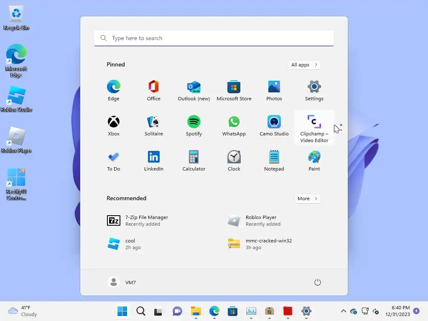Click the Type here to search box
This screenshot has width=428, height=321.
click(x=214, y=38)
